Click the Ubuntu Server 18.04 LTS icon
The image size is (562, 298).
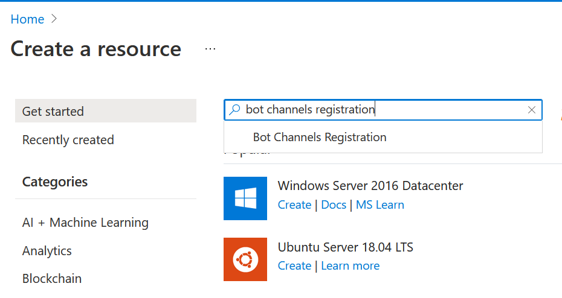[x=245, y=259]
